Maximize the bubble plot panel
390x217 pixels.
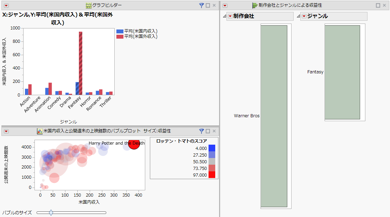pos(208,131)
